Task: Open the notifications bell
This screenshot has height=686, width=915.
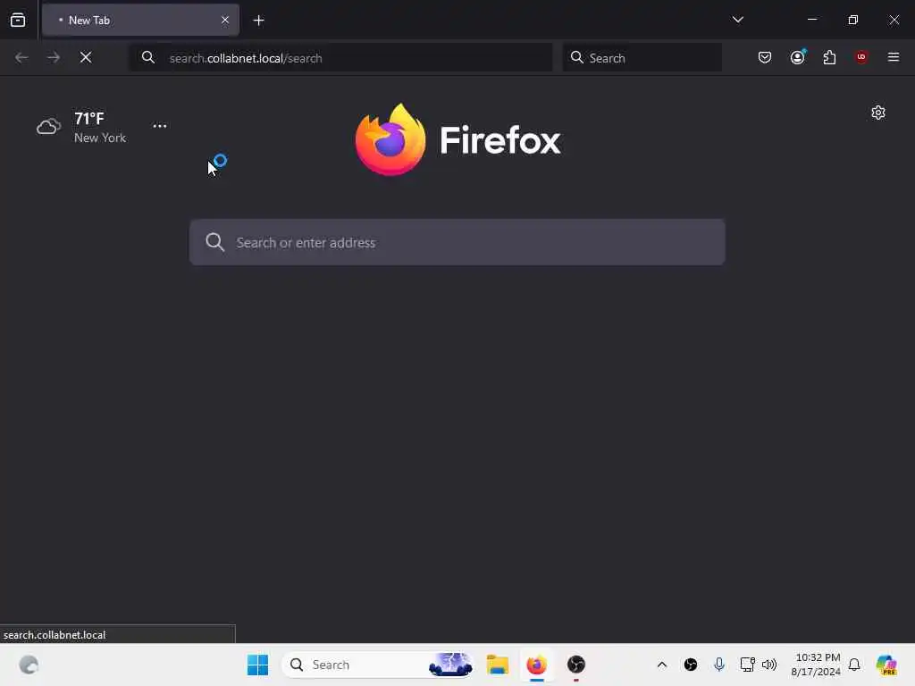Action: tap(854, 665)
